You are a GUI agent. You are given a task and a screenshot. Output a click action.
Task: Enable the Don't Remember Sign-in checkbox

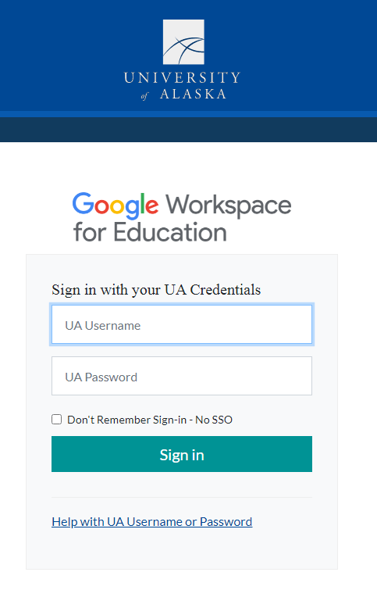(x=57, y=419)
